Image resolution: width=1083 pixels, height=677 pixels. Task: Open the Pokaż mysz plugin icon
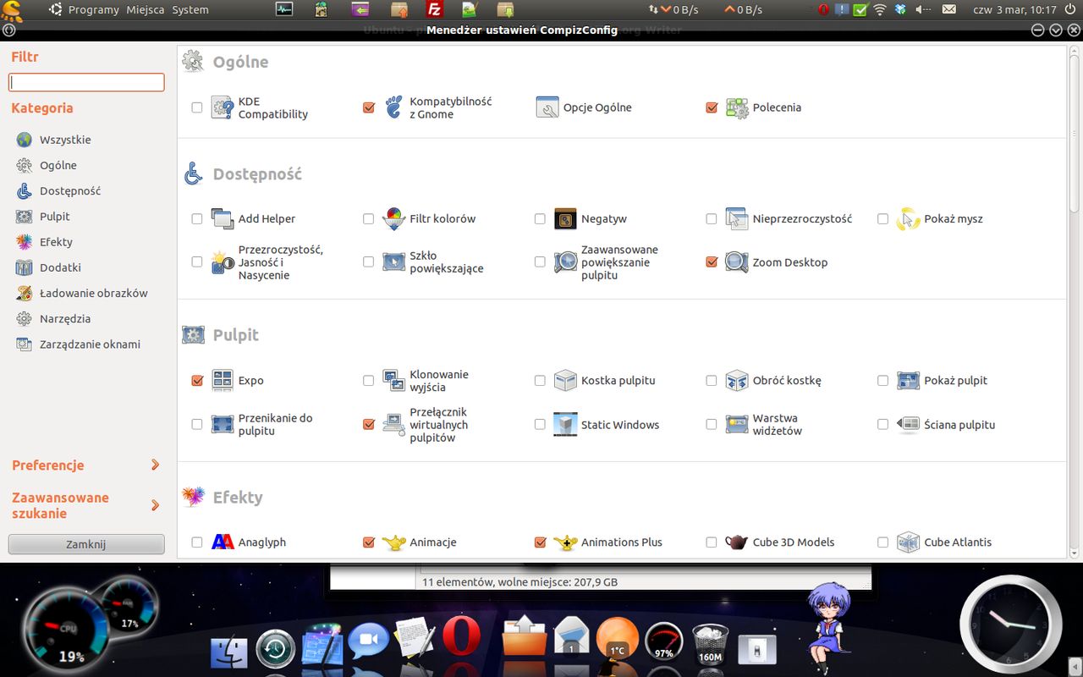[909, 218]
